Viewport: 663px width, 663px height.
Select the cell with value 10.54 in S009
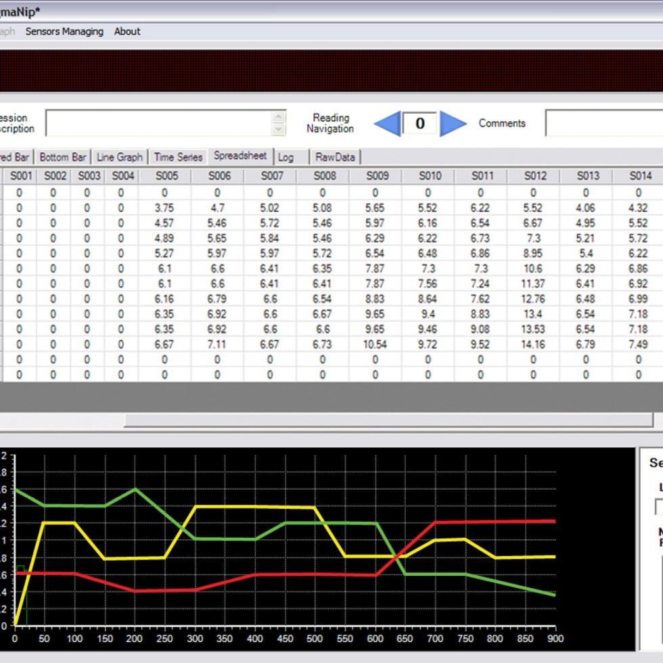(375, 344)
